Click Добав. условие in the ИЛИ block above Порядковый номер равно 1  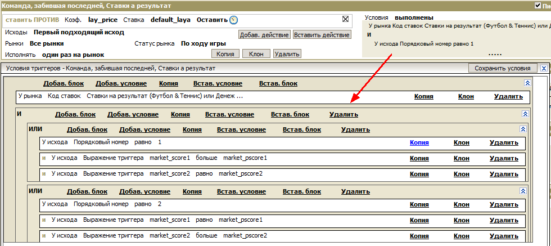pos(145,130)
